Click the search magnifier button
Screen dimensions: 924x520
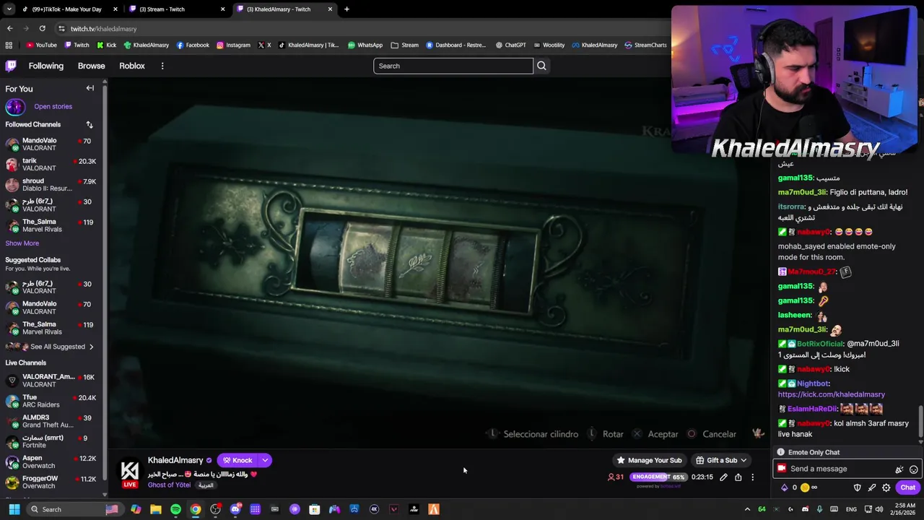coord(541,66)
